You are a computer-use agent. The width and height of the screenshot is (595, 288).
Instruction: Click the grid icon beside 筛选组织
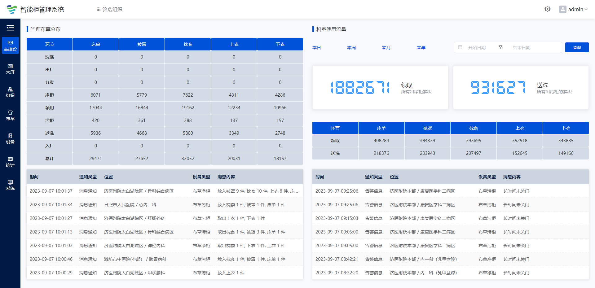point(99,9)
